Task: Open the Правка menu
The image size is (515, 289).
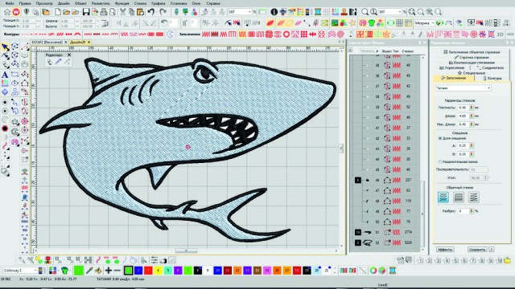Action: [25, 3]
